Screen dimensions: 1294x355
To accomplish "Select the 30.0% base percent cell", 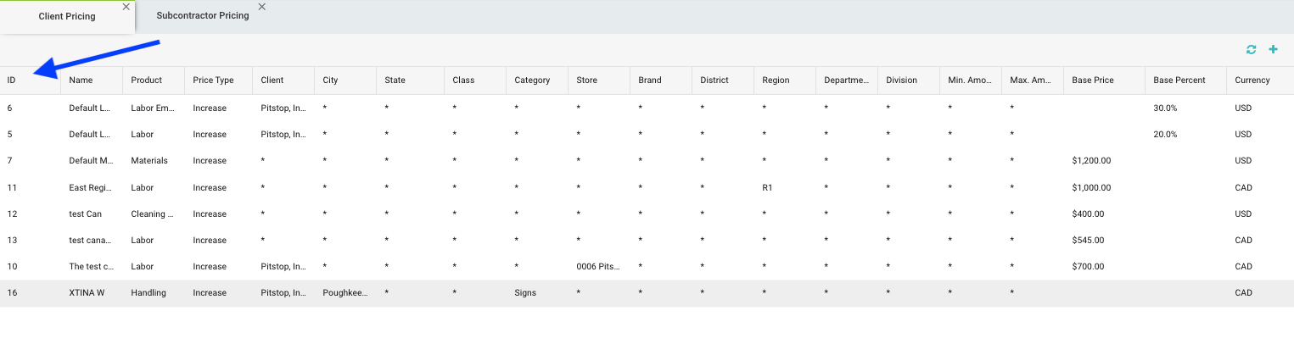I will tap(1165, 108).
